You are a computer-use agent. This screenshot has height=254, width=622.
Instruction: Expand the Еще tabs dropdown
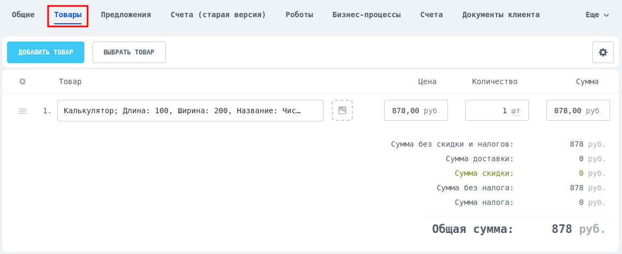(597, 15)
